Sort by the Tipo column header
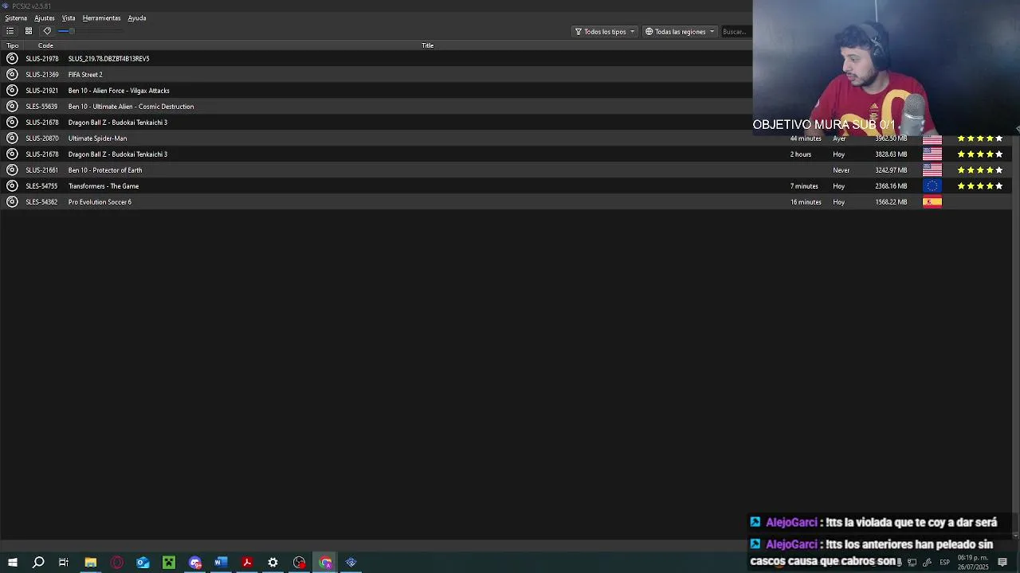The height and width of the screenshot is (573, 1020). pos(12,45)
